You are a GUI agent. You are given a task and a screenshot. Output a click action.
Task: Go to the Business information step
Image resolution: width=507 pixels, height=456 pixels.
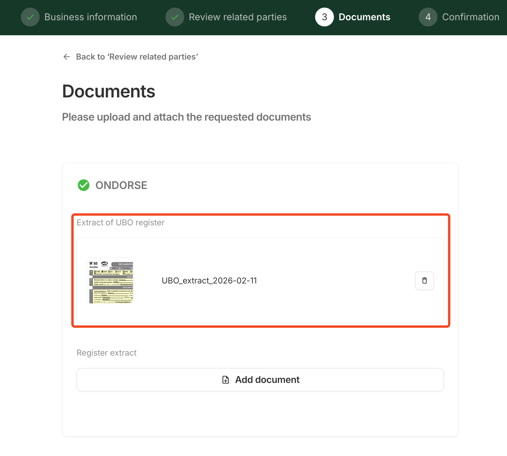[90, 17]
